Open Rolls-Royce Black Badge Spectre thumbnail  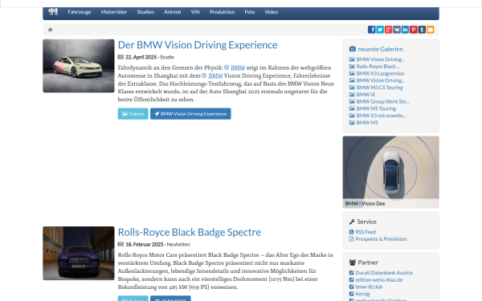79,253
